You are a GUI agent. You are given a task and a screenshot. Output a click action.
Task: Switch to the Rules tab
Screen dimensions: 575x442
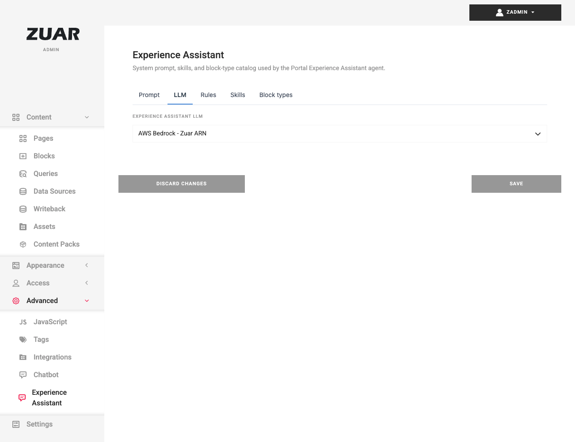coord(208,95)
